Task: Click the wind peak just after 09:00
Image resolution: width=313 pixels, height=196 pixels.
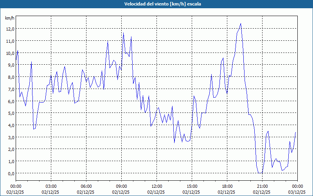Action: click(123, 33)
